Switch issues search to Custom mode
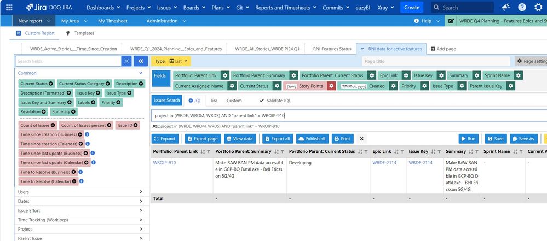Viewport: 547px width, 241px height. [234, 101]
